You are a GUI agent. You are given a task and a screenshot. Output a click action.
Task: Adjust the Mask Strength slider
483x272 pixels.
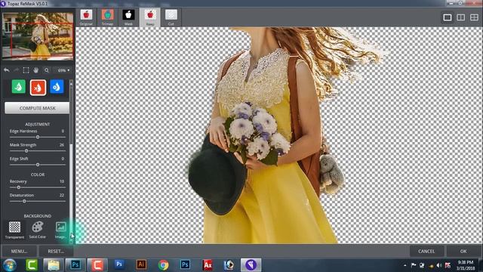point(38,151)
